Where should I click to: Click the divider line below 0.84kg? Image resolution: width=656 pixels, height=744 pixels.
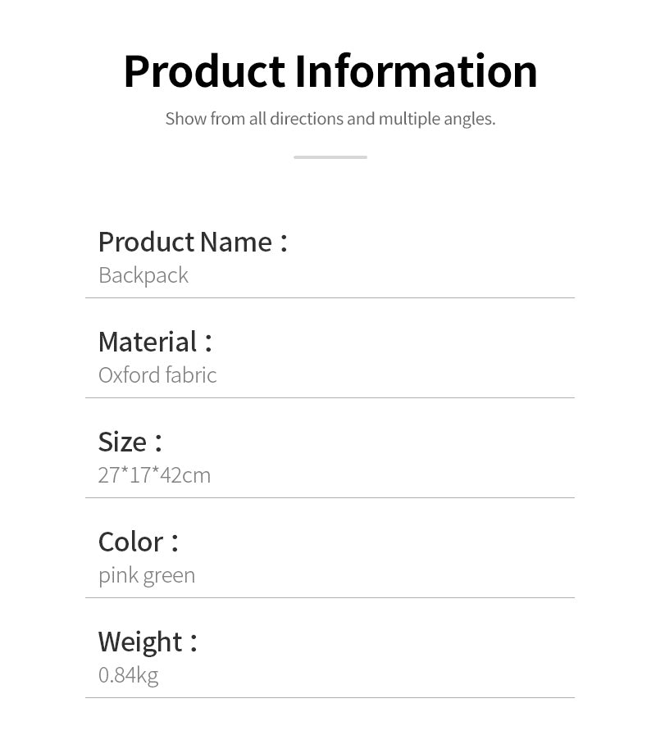pos(330,697)
